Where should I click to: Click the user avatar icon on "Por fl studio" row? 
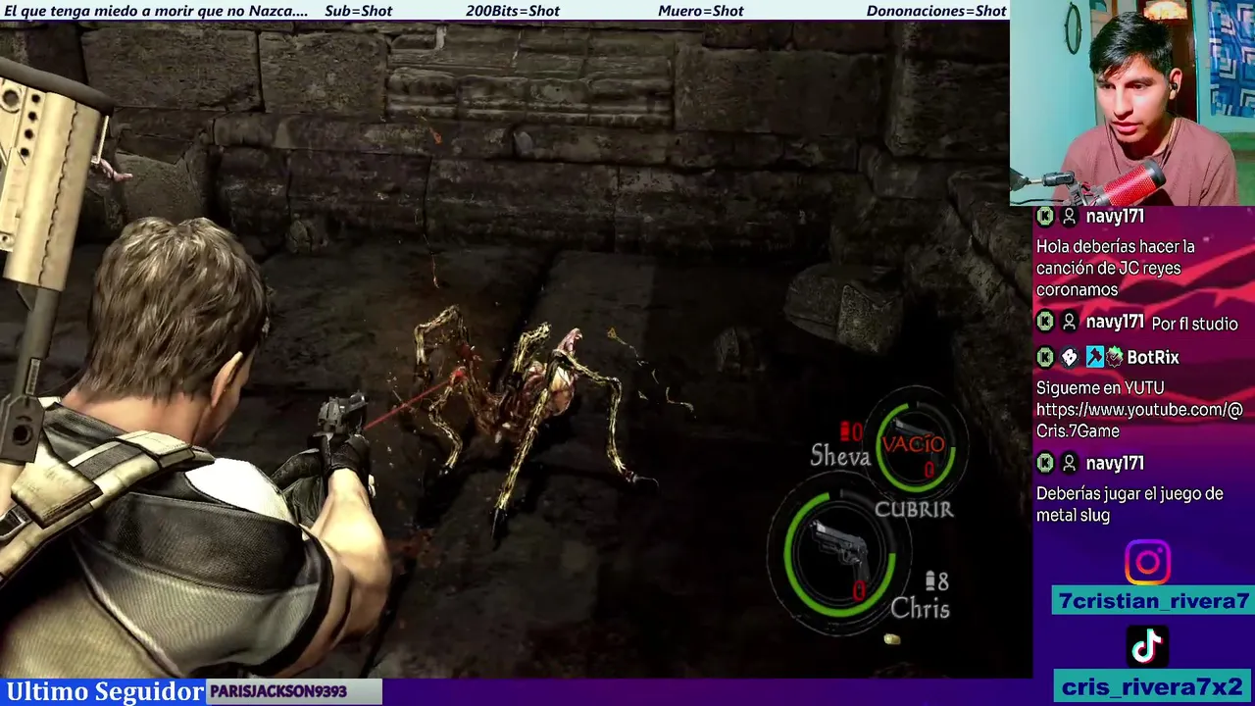coord(1070,322)
